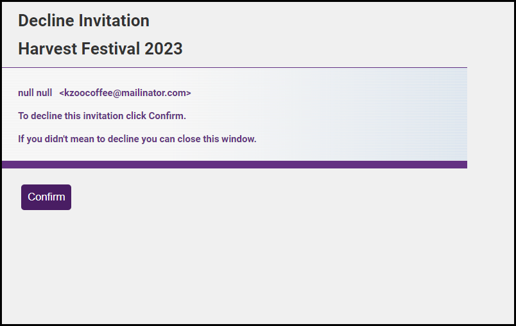Image resolution: width=516 pixels, height=326 pixels.
Task: Click the empty striped area right of the email
Action: (x=334, y=93)
